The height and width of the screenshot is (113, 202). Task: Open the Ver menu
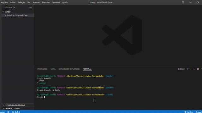tap(29, 3)
